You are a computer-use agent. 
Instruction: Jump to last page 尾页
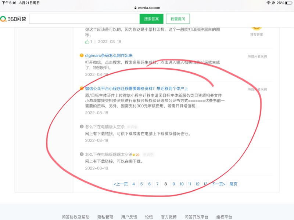click(233, 184)
